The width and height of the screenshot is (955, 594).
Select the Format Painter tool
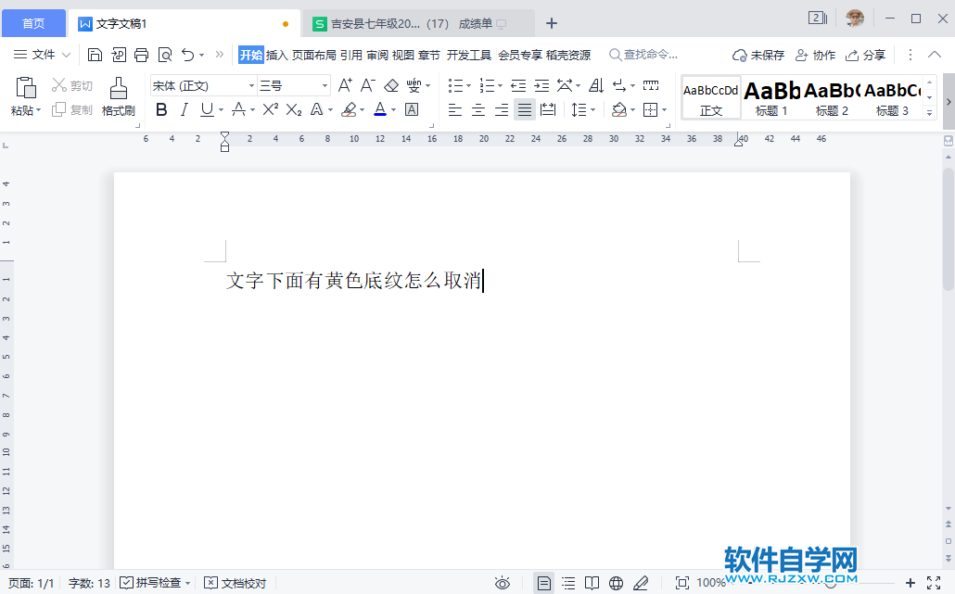pyautogui.click(x=118, y=96)
